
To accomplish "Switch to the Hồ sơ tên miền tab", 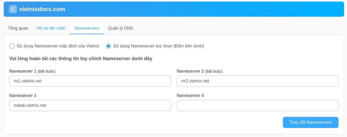I will coord(51,28).
